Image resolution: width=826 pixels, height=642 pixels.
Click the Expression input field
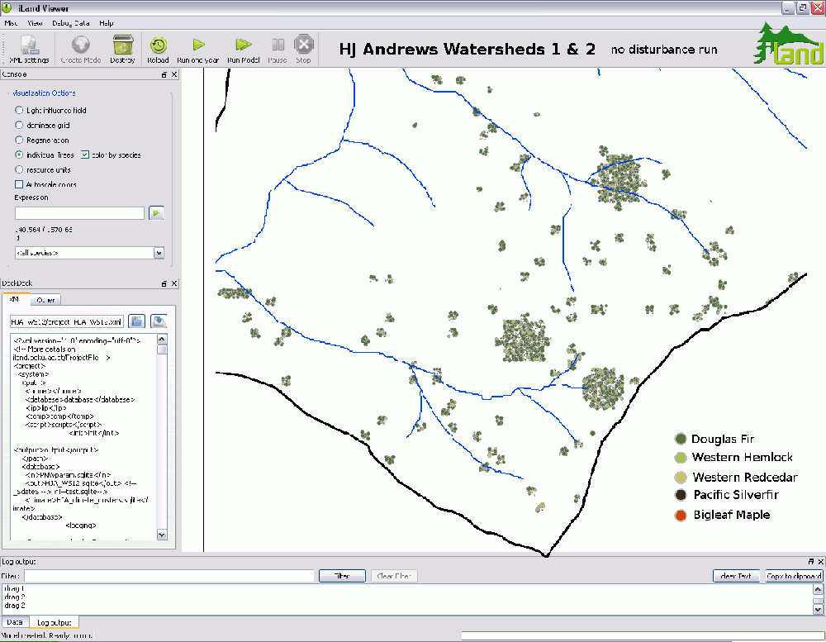79,213
